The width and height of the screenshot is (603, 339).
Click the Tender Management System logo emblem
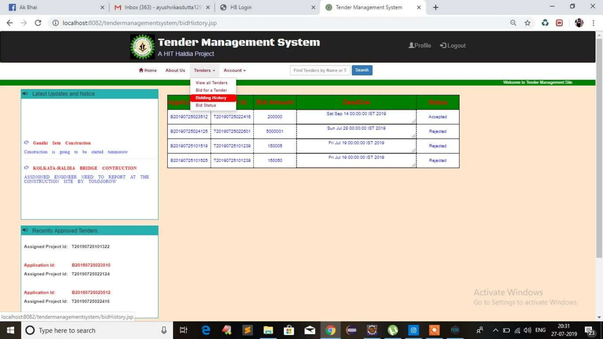coord(143,47)
